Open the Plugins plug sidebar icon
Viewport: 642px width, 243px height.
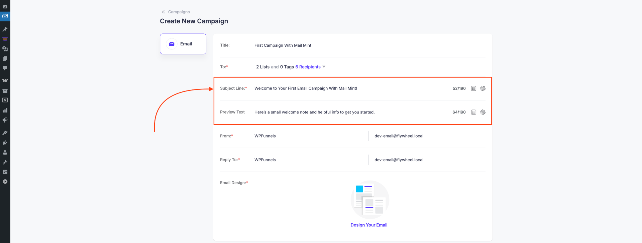(x=5, y=143)
